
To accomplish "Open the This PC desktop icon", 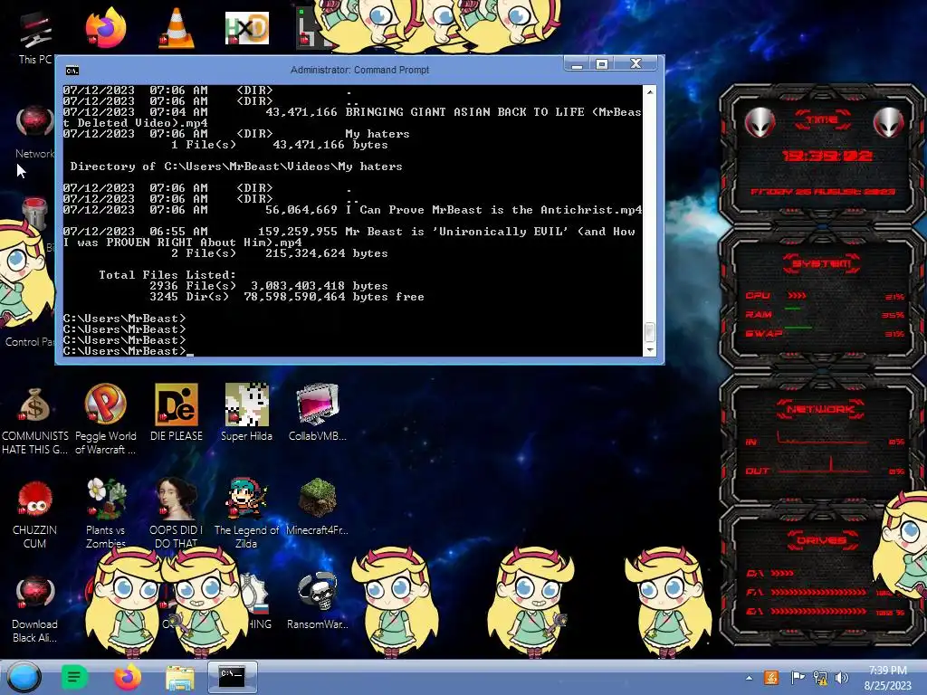I will pos(34,36).
